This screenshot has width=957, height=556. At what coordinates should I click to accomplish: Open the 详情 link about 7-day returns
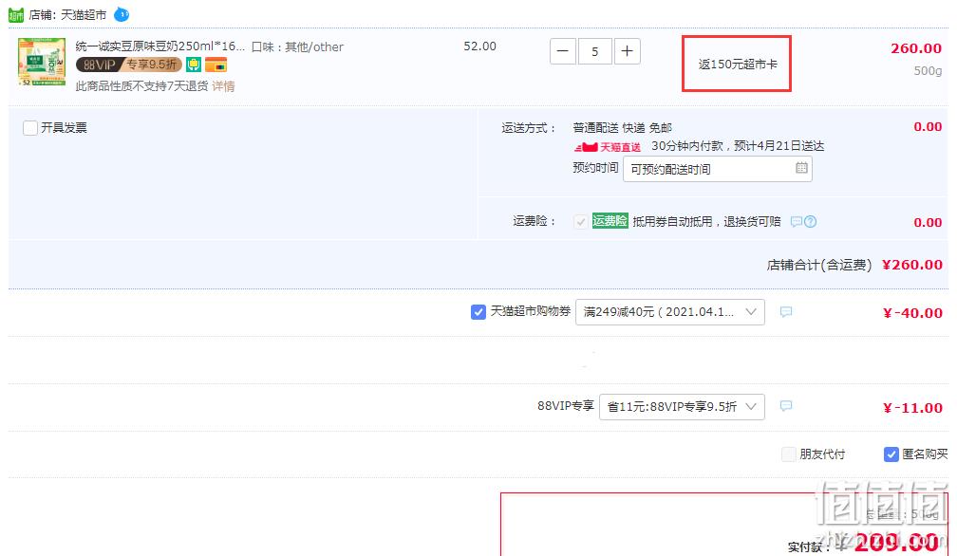(x=223, y=86)
